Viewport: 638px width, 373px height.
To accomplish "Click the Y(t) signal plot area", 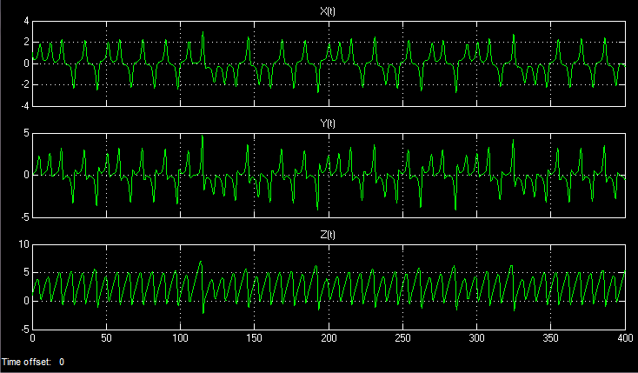I will tap(329, 176).
